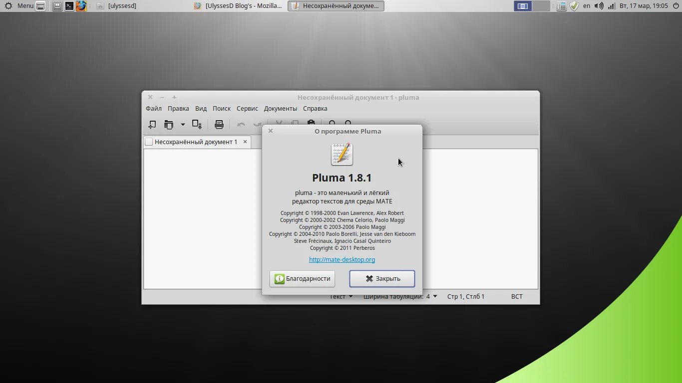Image resolution: width=682 pixels, height=383 pixels.
Task: Expand the recent files arrow beside Open
Action: (x=183, y=125)
